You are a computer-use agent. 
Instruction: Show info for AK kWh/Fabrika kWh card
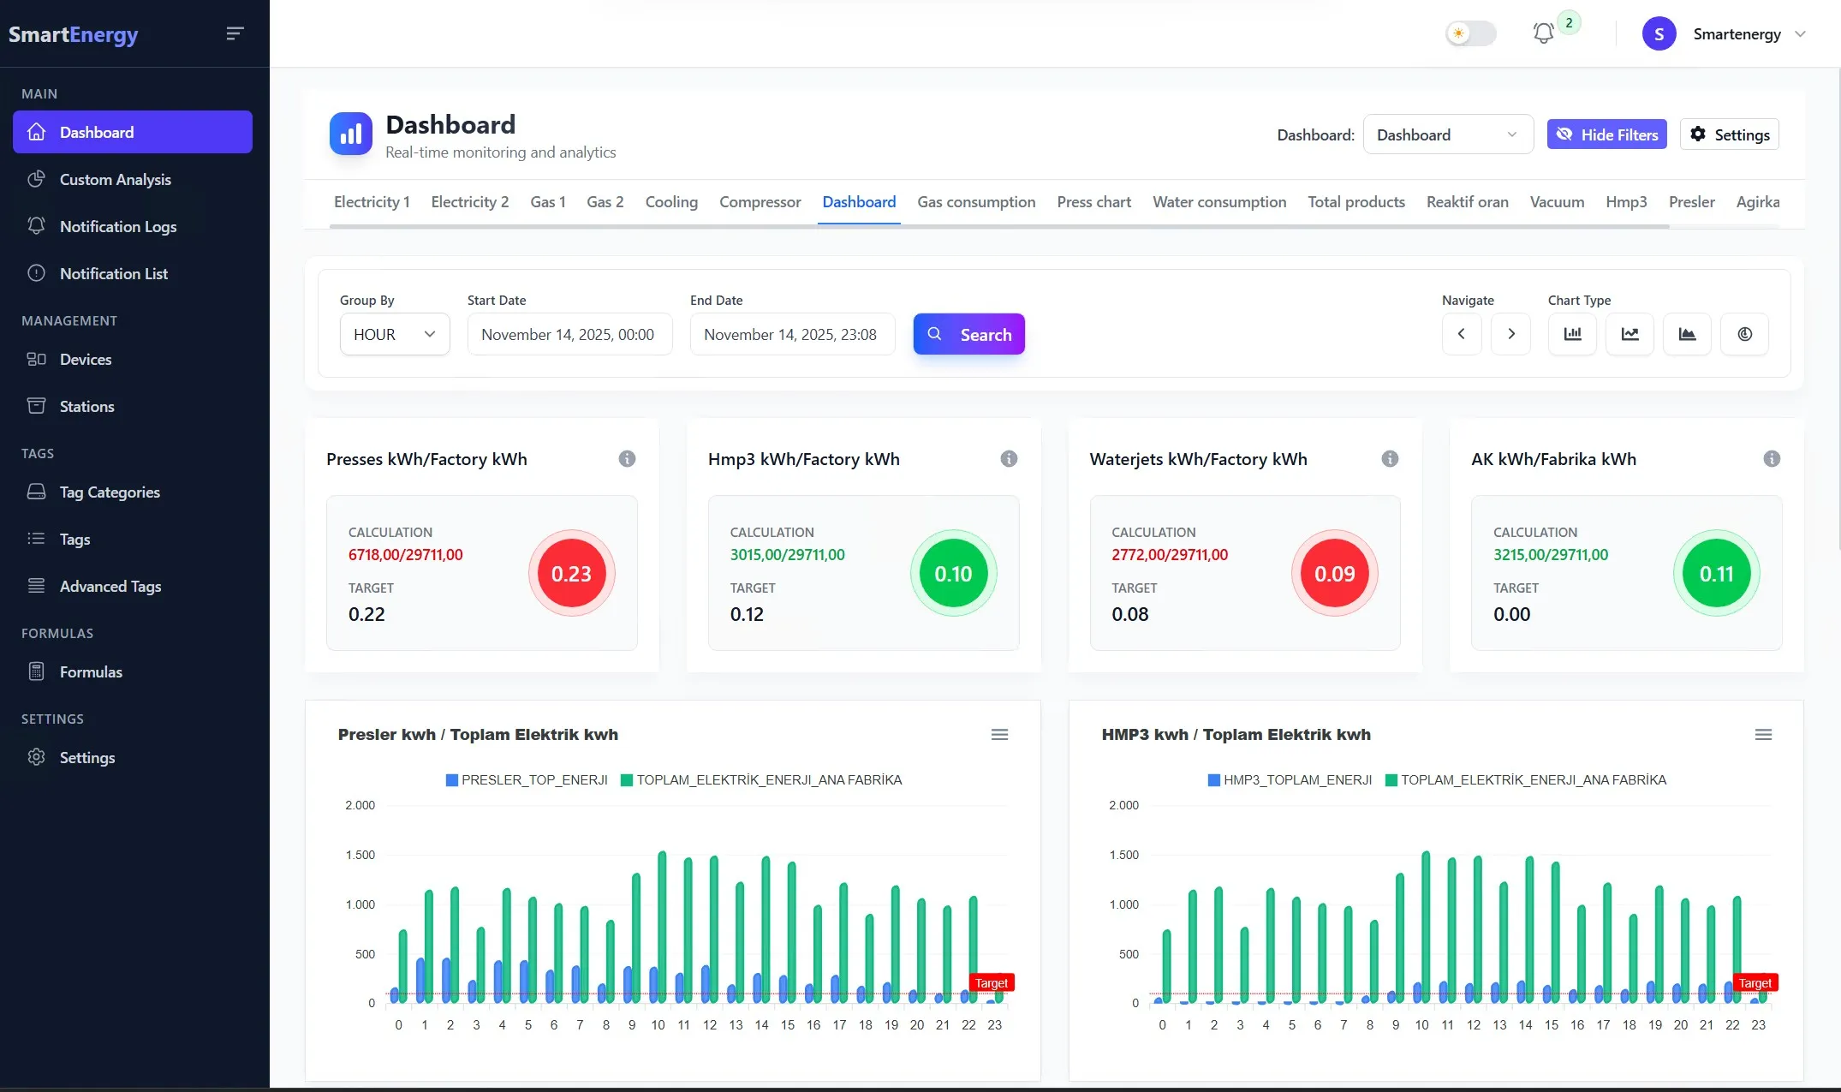coord(1772,459)
